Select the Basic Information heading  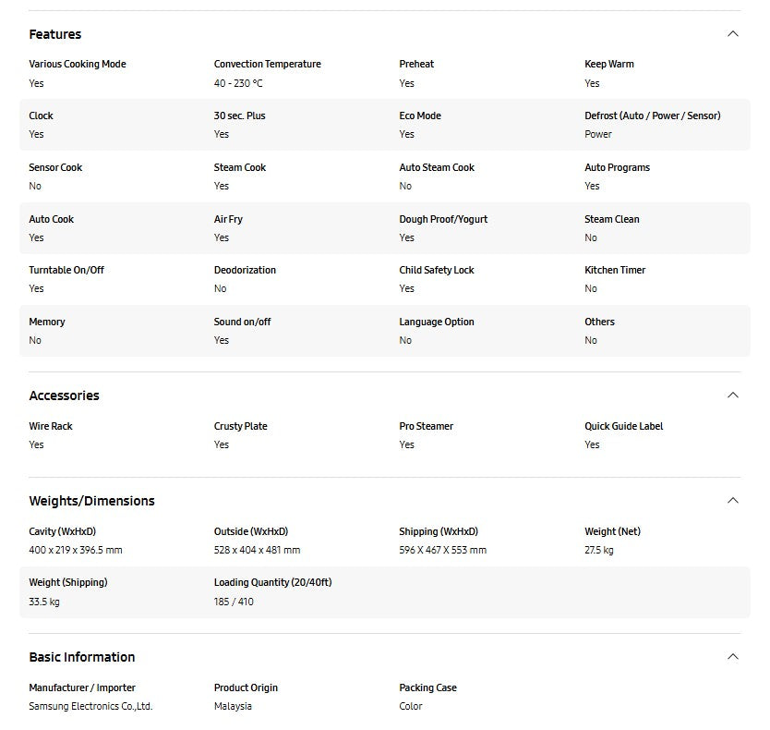pyautogui.click(x=81, y=657)
